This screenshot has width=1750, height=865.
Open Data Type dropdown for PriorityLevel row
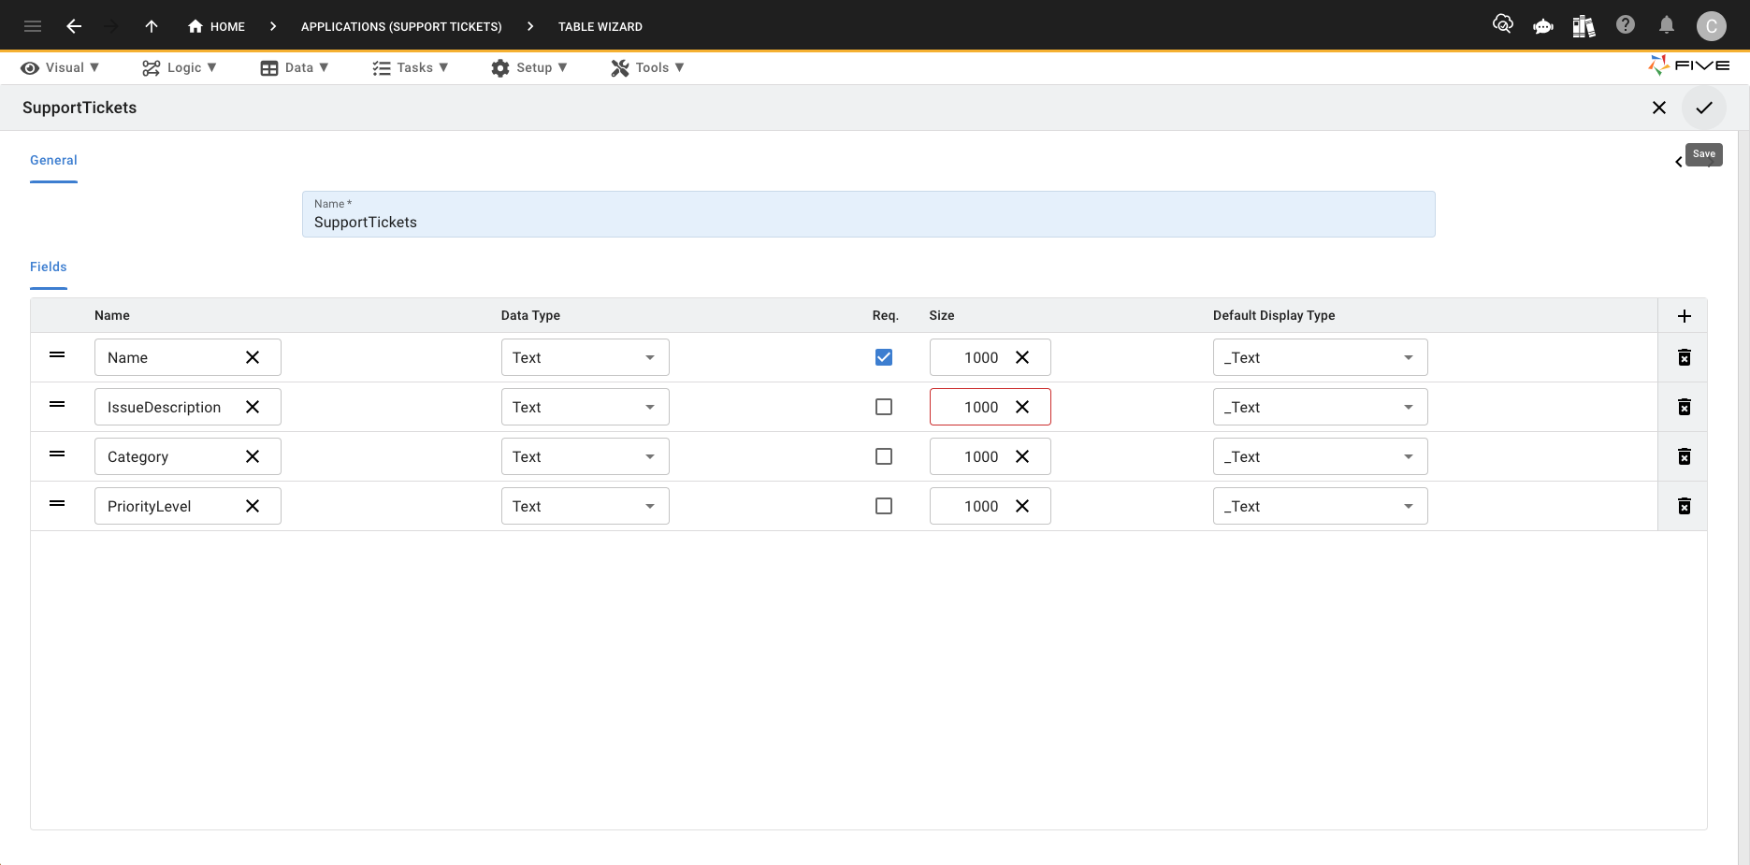point(585,506)
